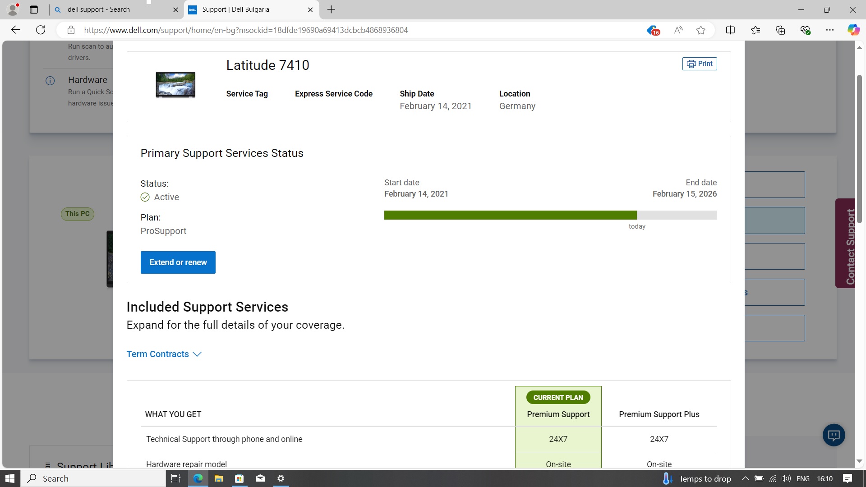
Task: Open split screen view icon
Action: click(730, 30)
